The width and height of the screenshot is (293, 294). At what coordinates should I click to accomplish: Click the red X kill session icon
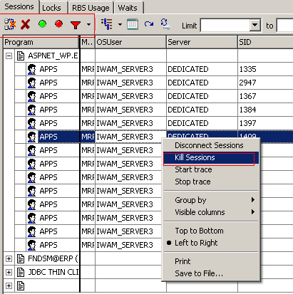[26, 24]
